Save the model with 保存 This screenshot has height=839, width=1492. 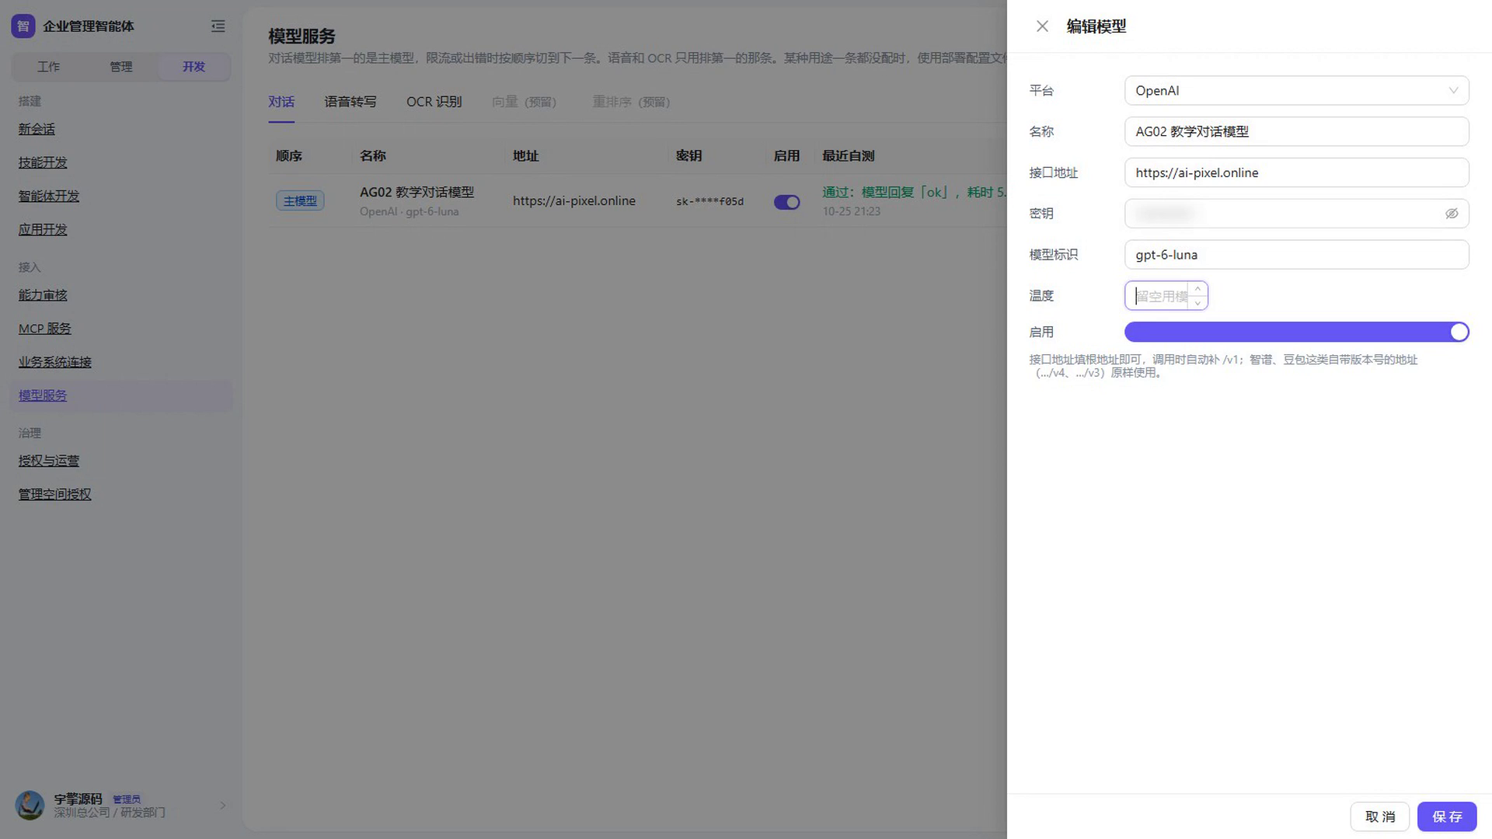(x=1446, y=816)
